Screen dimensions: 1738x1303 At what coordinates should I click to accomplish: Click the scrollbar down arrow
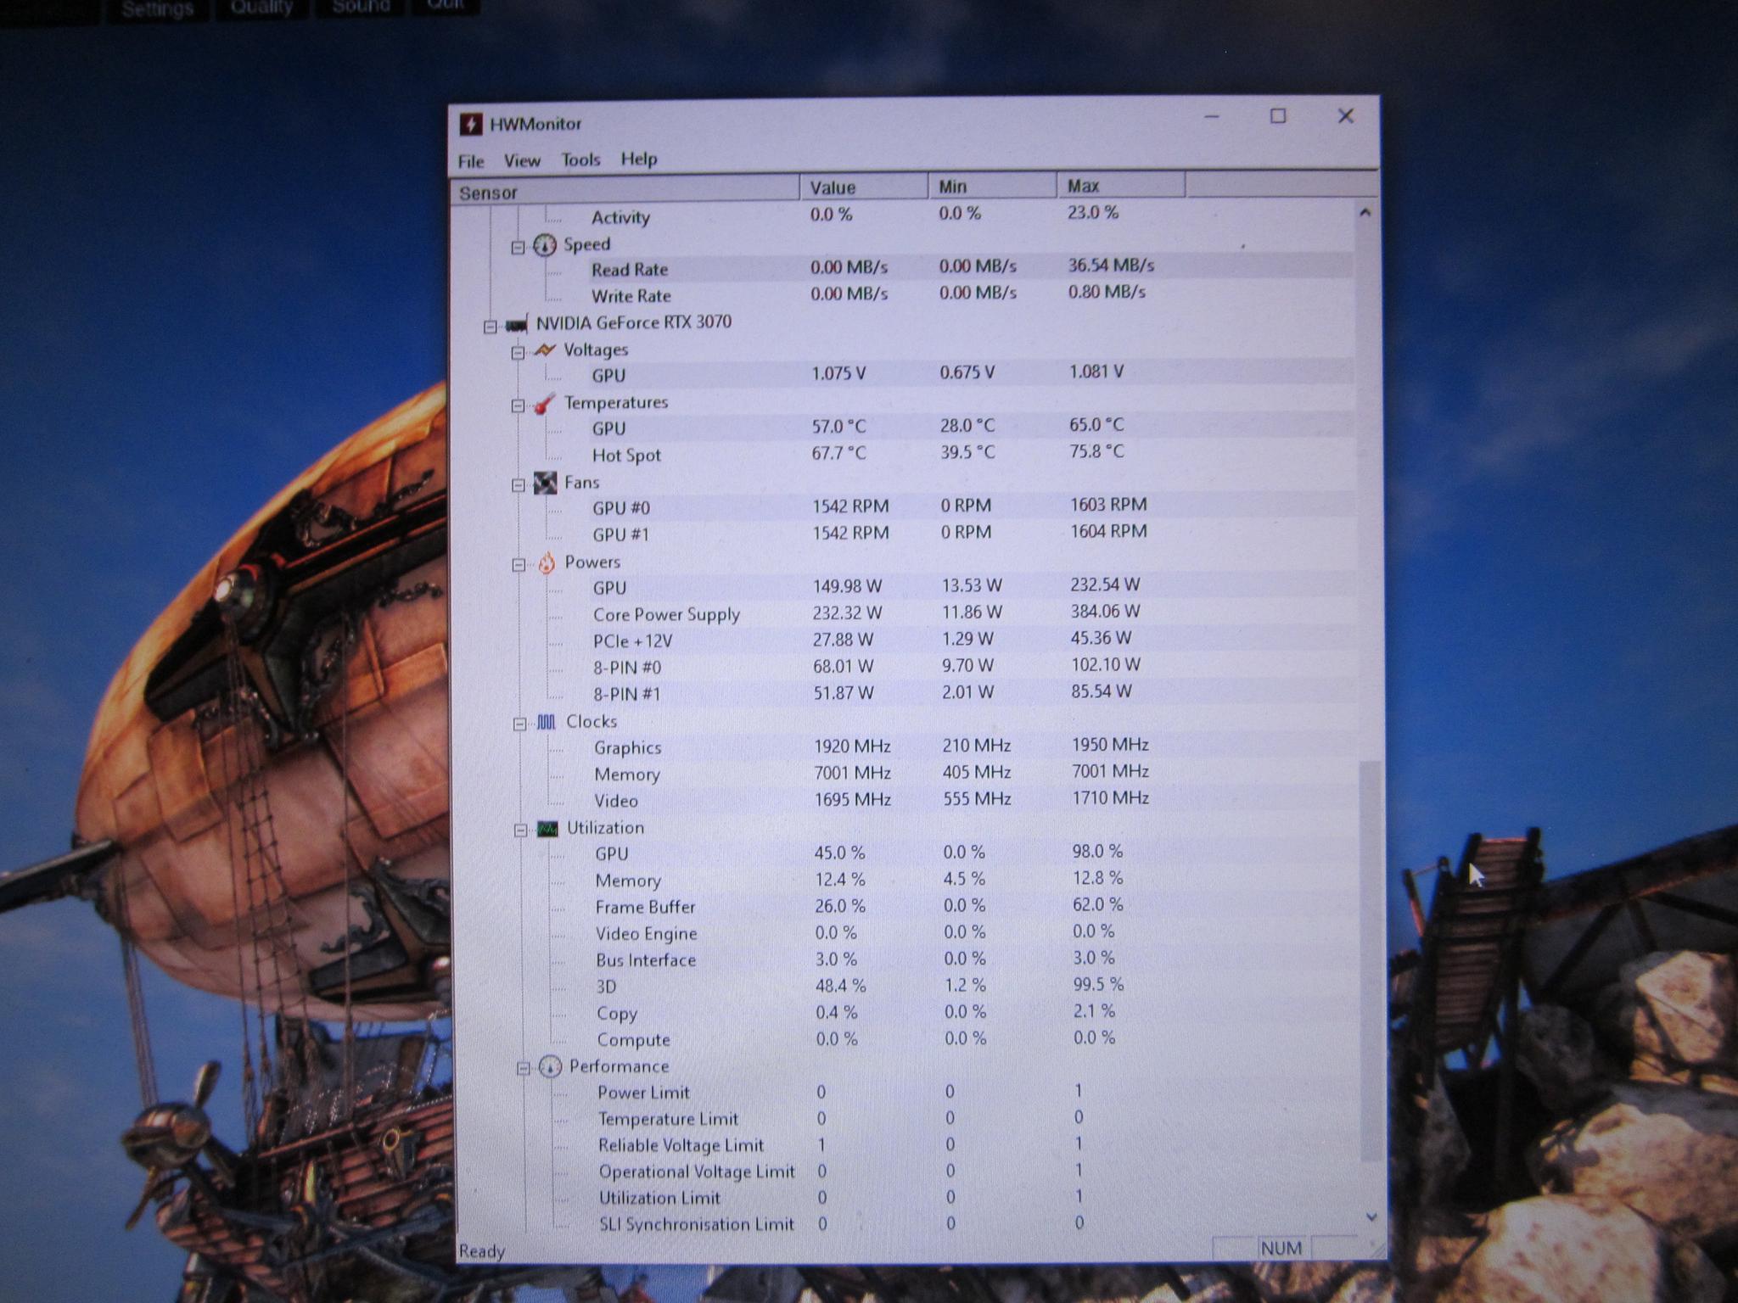[x=1372, y=1217]
